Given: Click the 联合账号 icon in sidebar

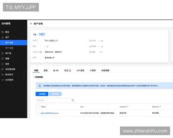Looking at the screenshot, I should pyautogui.click(x=3, y=74).
